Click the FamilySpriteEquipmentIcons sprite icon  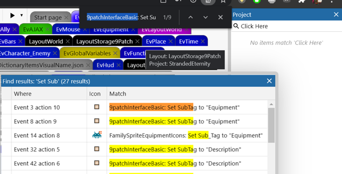[97, 135]
